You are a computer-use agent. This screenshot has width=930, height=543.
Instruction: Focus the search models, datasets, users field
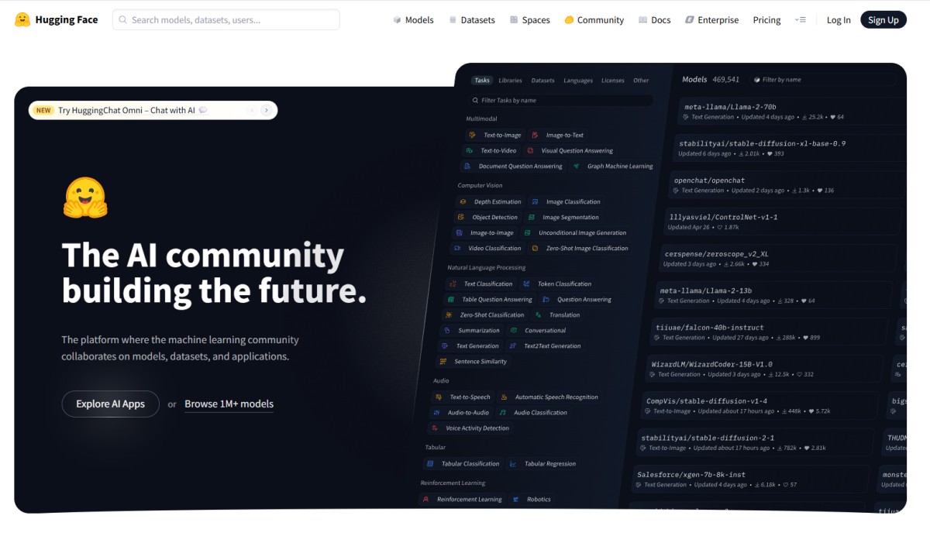(x=232, y=20)
